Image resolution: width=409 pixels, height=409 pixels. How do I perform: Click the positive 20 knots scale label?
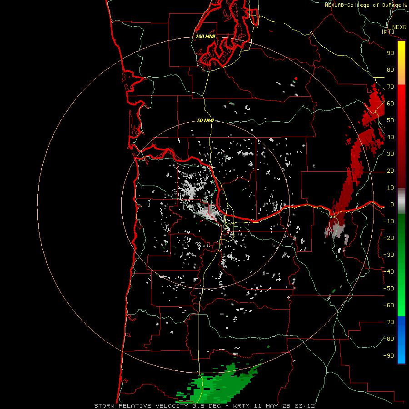pyautogui.click(x=390, y=171)
